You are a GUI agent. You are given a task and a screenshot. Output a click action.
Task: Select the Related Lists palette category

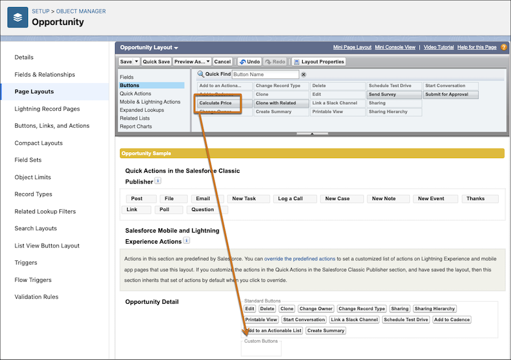[x=135, y=118]
